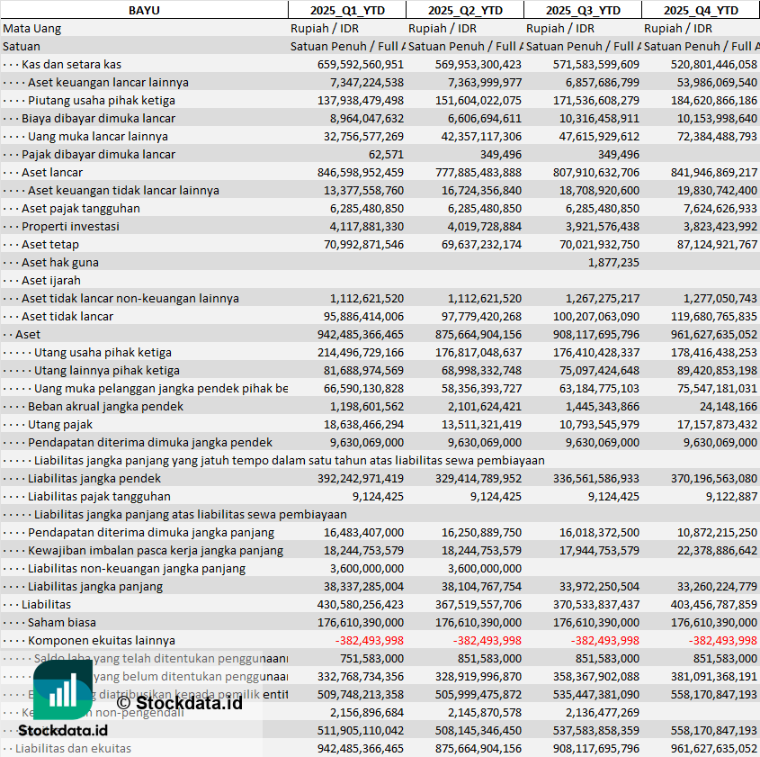760x757 pixels.
Task: Select the BAYU header cell
Action: coord(144,10)
